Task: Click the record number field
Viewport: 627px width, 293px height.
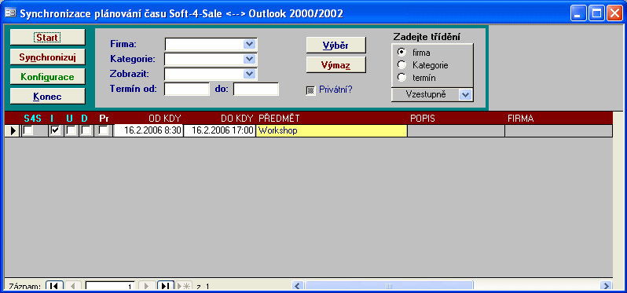Action: [110, 286]
